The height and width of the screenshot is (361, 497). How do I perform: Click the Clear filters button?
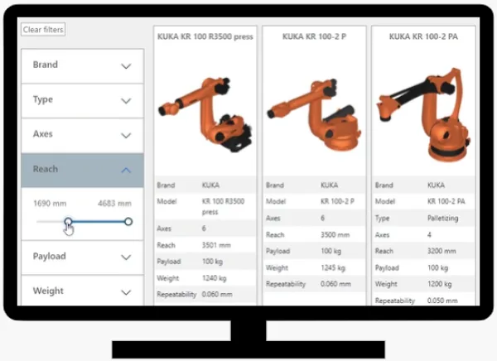pos(43,30)
